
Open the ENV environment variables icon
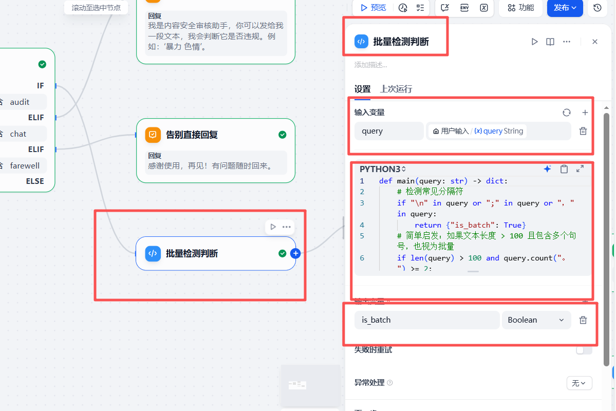pyautogui.click(x=464, y=8)
